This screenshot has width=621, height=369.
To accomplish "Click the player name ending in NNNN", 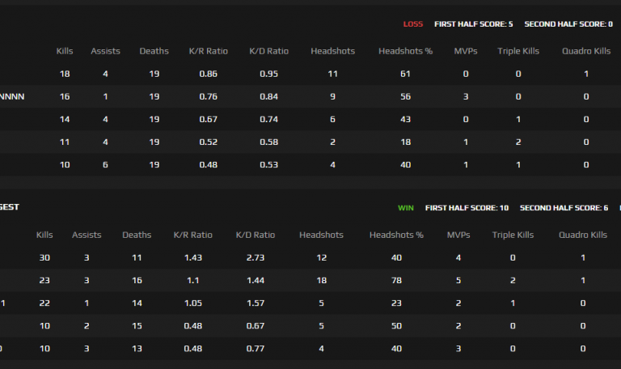I will point(11,96).
